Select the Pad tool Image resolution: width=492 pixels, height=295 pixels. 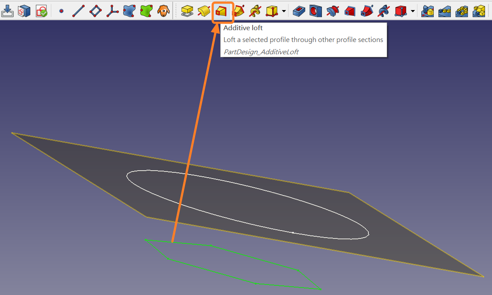pos(187,11)
